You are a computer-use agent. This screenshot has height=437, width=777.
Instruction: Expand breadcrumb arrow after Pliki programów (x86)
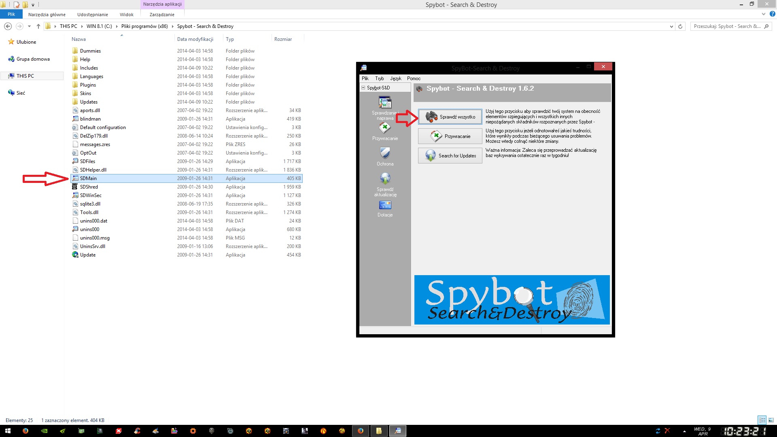click(x=173, y=26)
